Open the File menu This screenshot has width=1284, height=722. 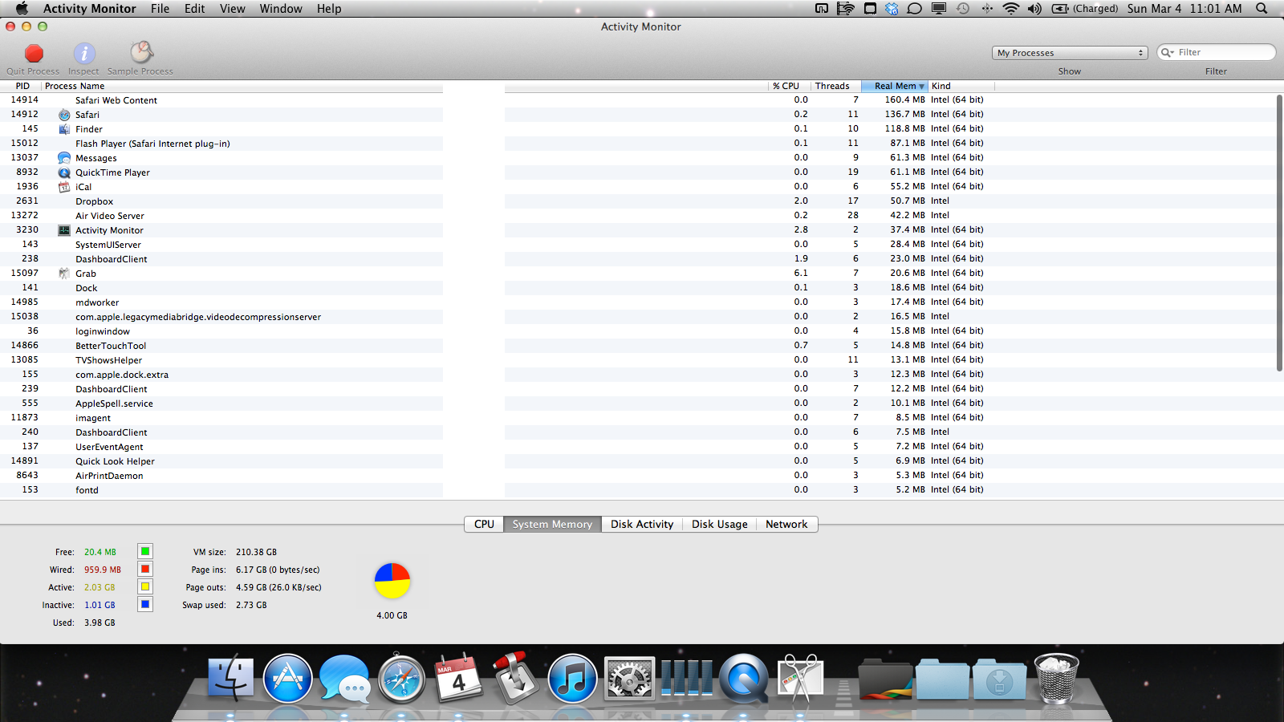(160, 8)
